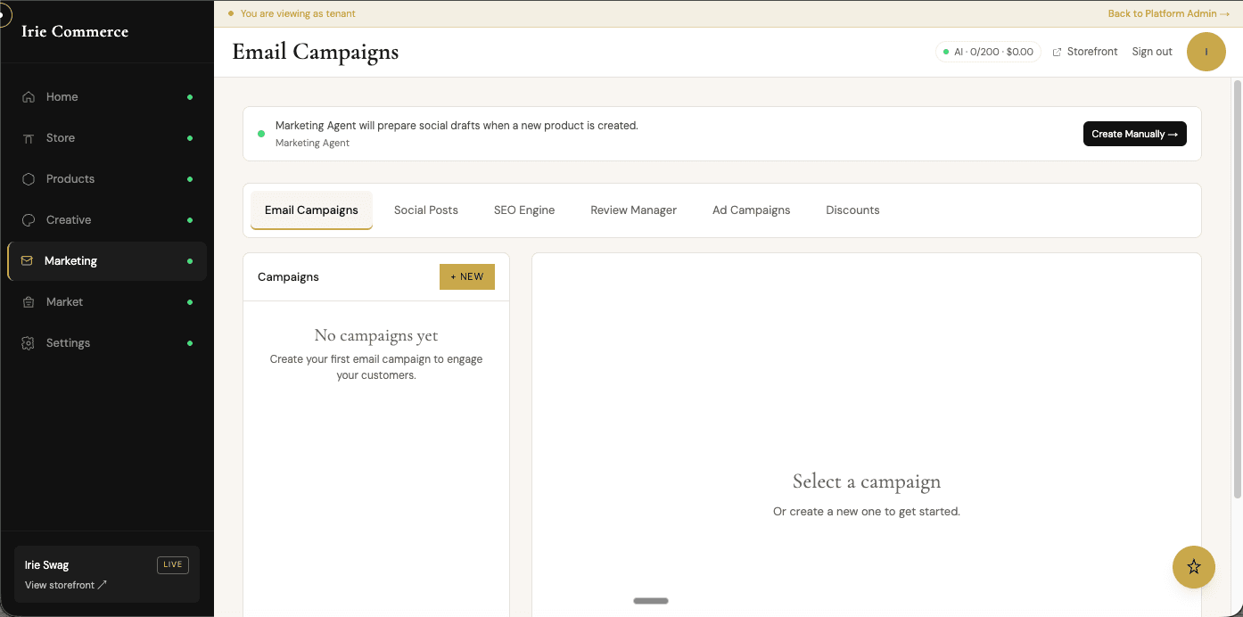Open the floating star assistant button
Screen dimensions: 1243x617
(1194, 567)
